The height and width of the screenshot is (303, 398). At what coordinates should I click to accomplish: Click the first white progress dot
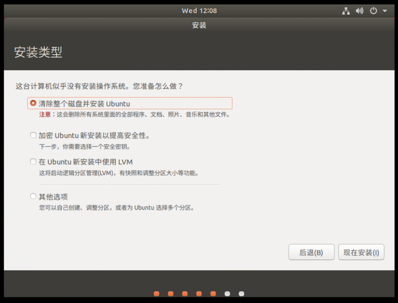[x=227, y=293]
